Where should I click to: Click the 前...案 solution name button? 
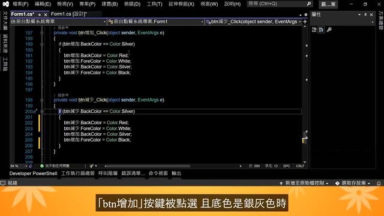pos(328,4)
